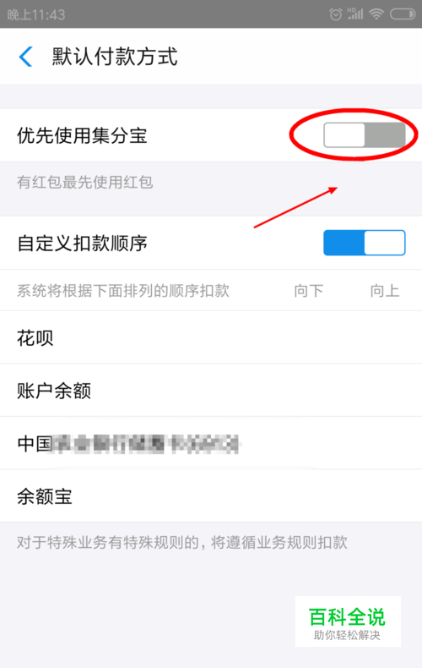Tap the Wi-Fi status icon
Screen dimensions: 422x668
376,14
